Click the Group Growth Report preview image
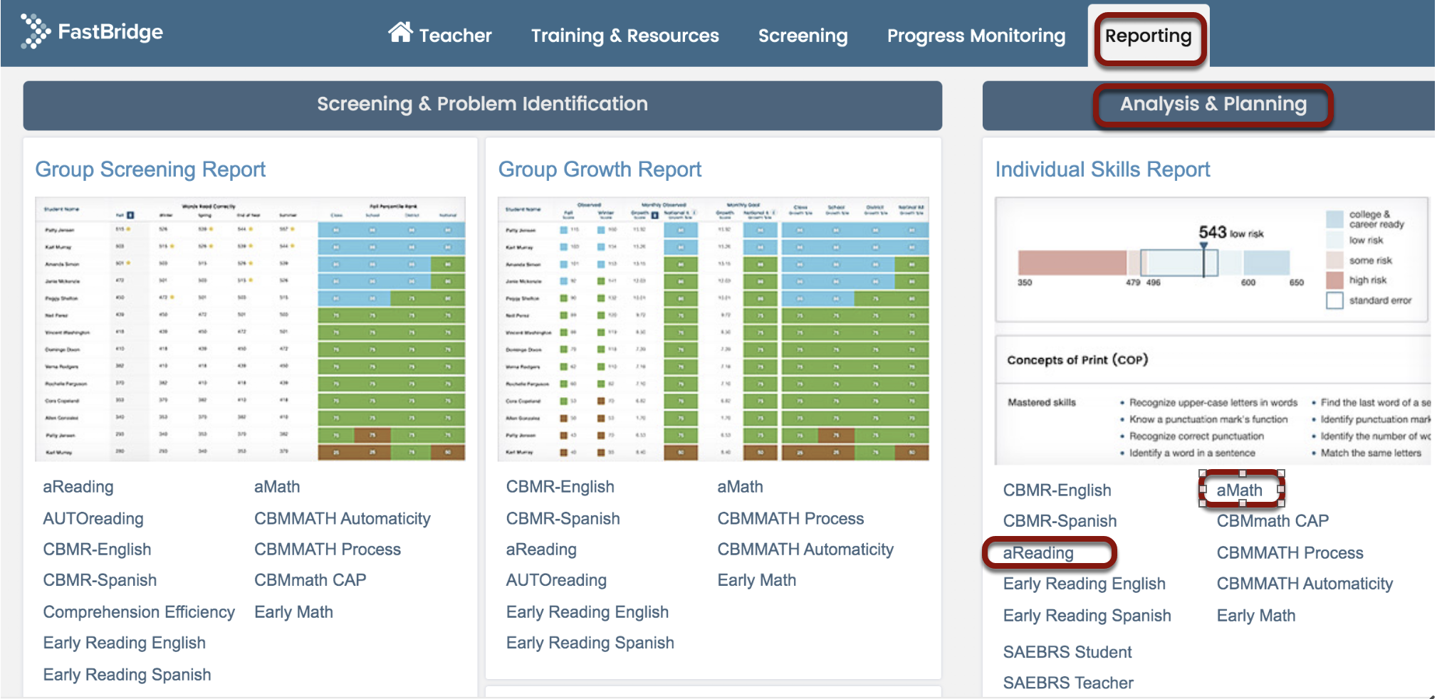 pos(713,329)
